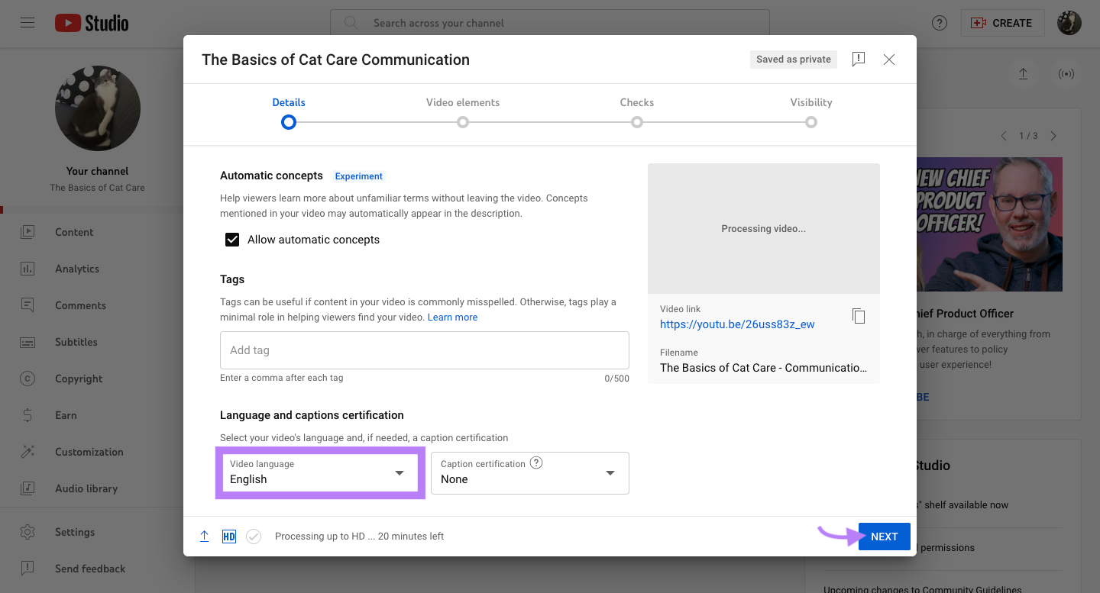Click the NEXT button
The image size is (1100, 593).
[x=884, y=536]
